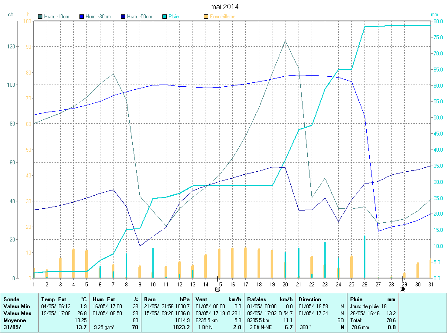The width and height of the screenshot is (447, 333).
Task: Click the Direction column header
Action: click(310, 299)
